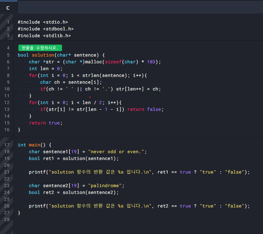
Task: Click line number 17 in the gutter
Action: pyautogui.click(x=7, y=145)
